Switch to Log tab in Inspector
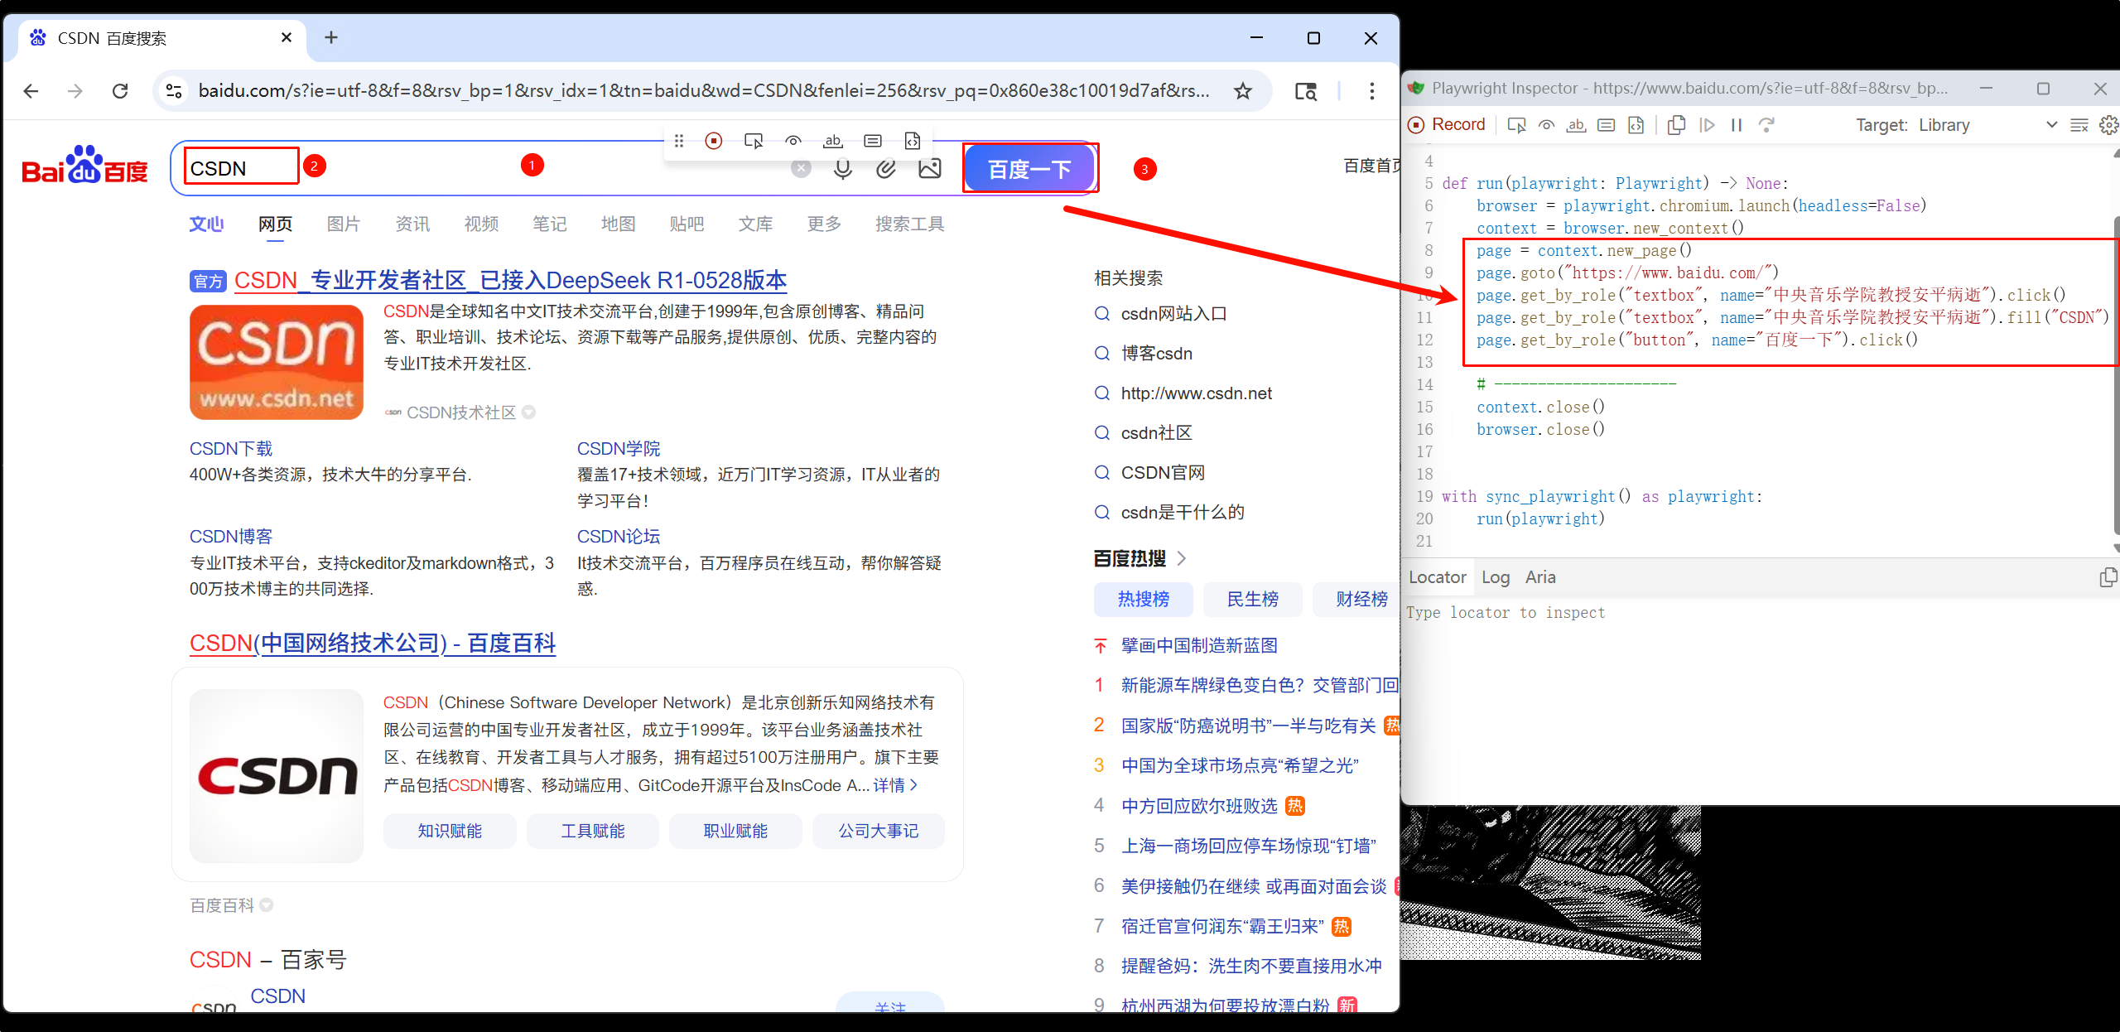The width and height of the screenshot is (2120, 1032). click(x=1495, y=577)
